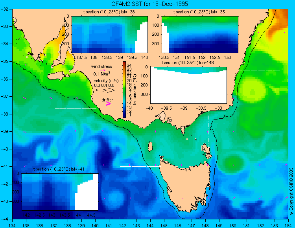Open the lat=-41 temperature section inset plot

point(60,192)
